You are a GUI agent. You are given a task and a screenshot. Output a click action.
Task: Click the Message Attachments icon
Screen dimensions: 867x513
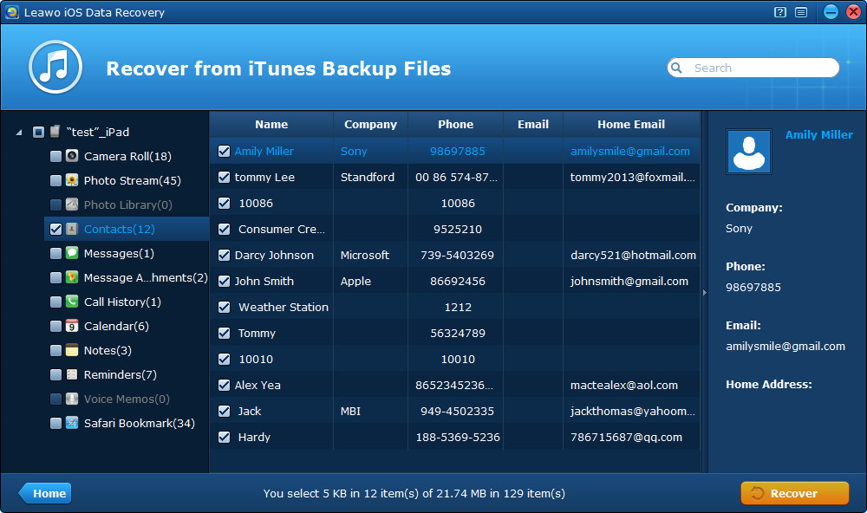[72, 277]
